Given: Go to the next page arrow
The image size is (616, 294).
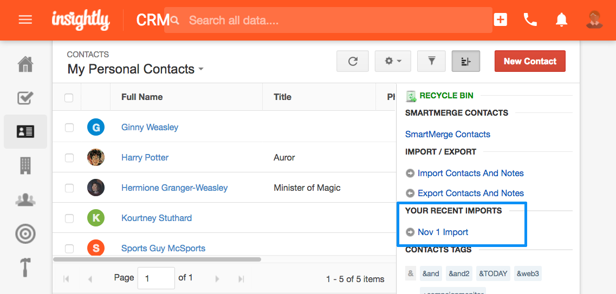Looking at the screenshot, I should (x=217, y=279).
